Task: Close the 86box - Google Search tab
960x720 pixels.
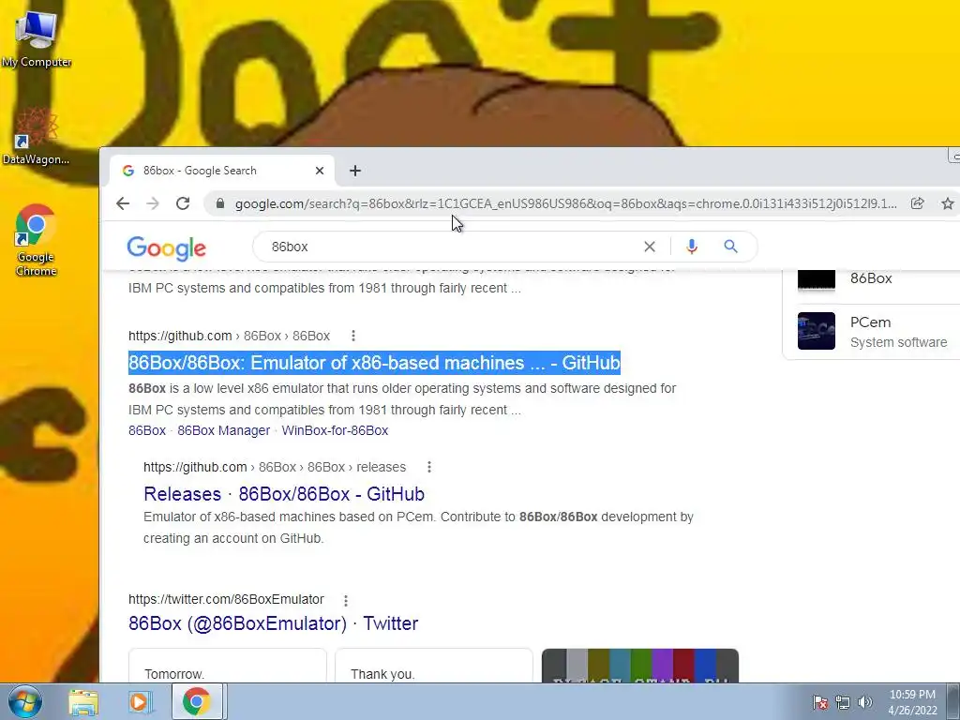Action: tap(320, 171)
